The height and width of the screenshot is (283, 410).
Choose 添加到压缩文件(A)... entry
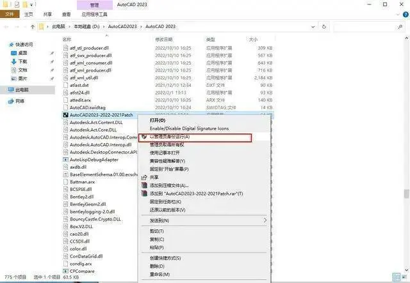169,185
